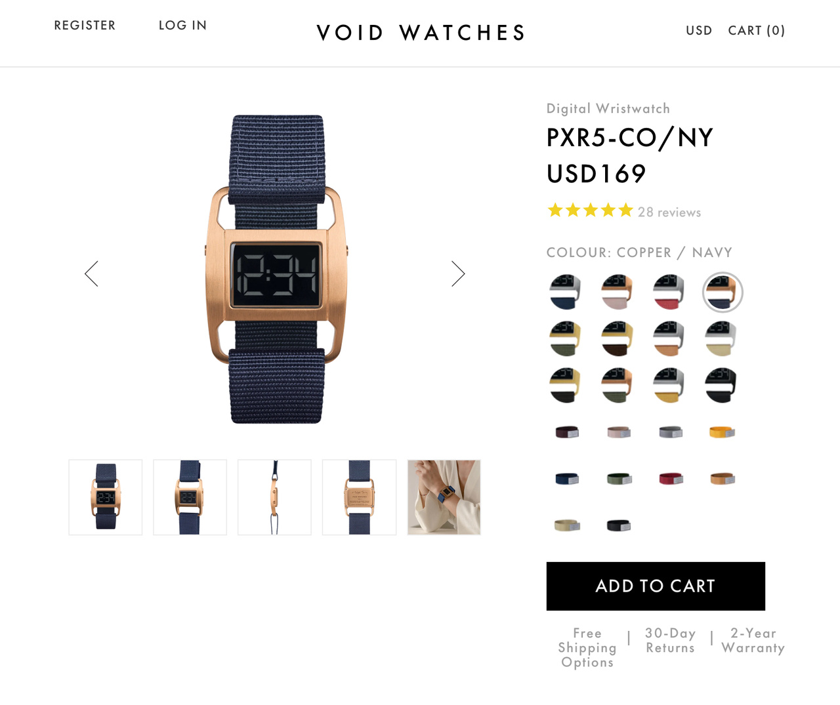Toggle the selected copper navy variant

[x=722, y=292]
